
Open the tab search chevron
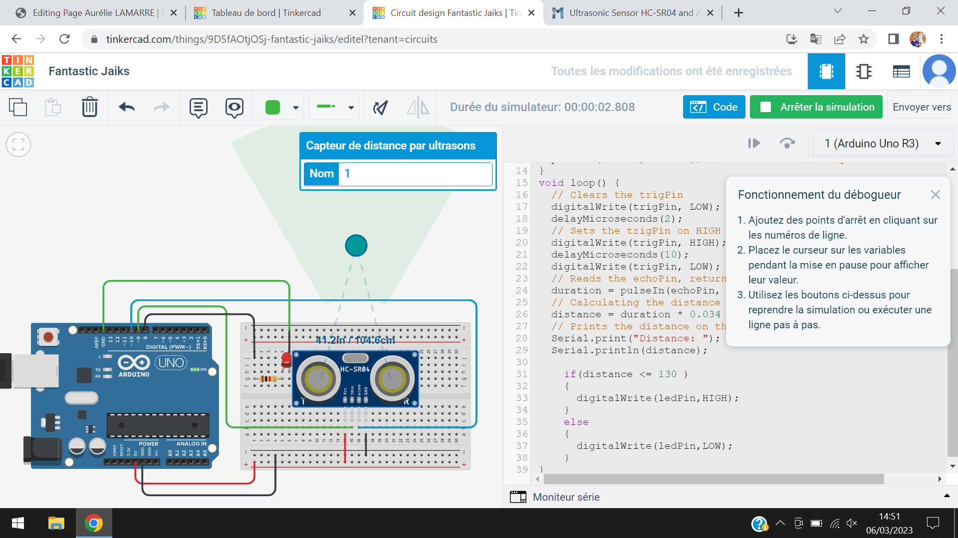(838, 11)
